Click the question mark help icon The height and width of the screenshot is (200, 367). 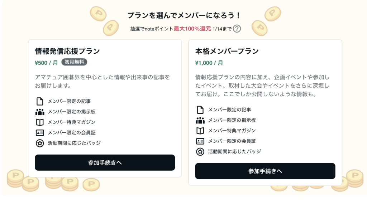[236, 29]
